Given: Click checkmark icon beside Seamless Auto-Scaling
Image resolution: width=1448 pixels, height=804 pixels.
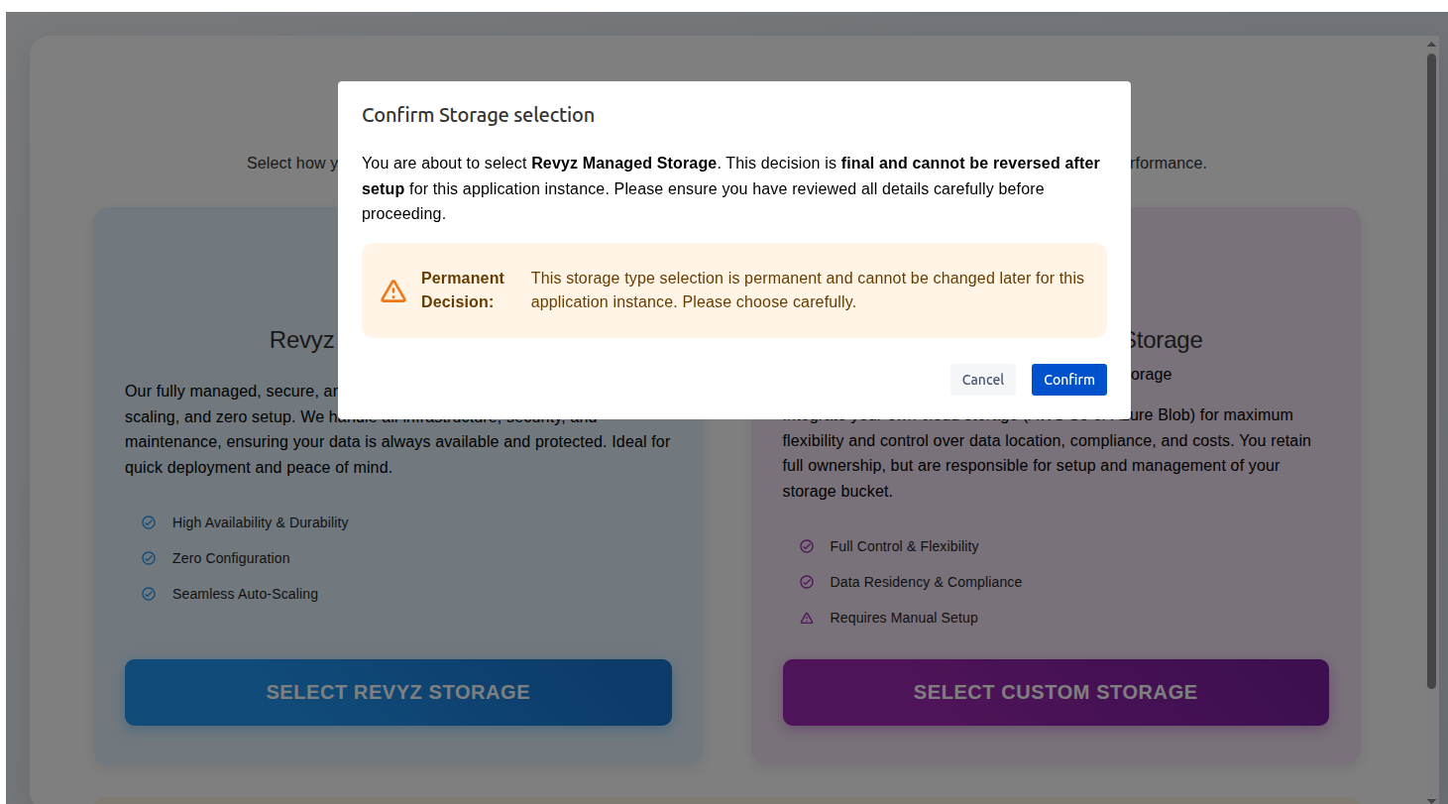Looking at the screenshot, I should coord(149,594).
